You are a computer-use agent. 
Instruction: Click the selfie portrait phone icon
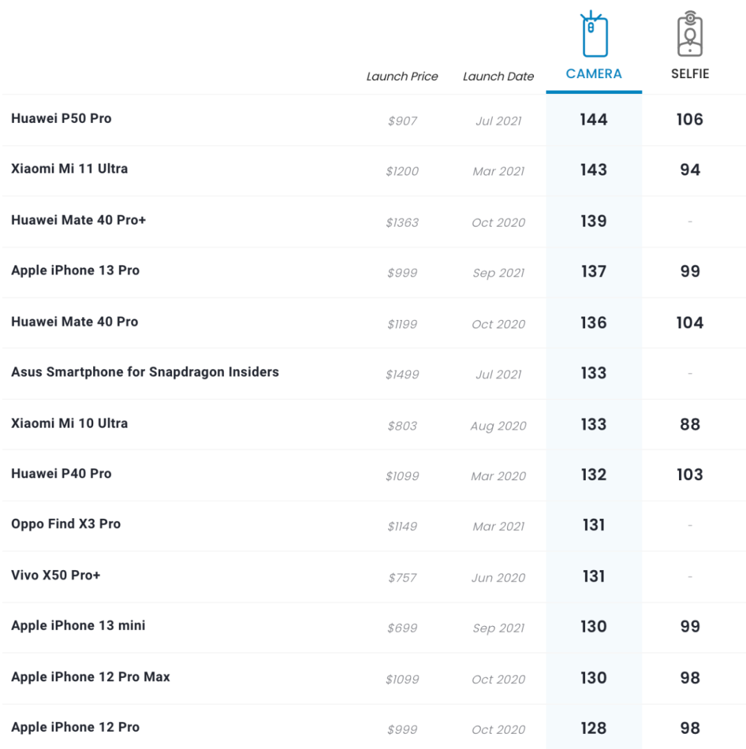tap(689, 35)
